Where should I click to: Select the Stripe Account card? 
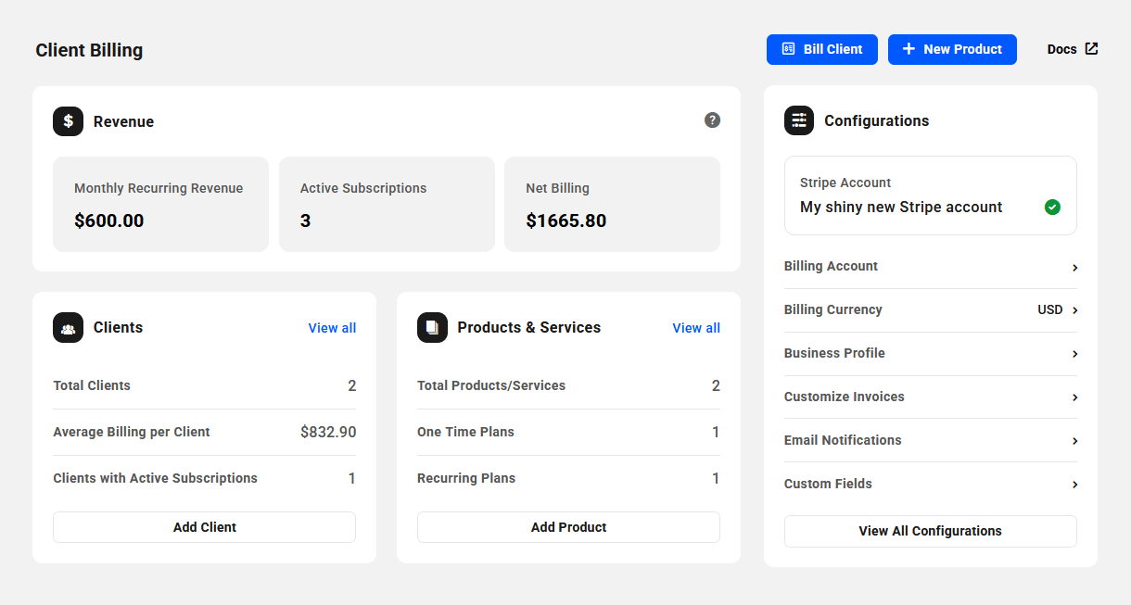tap(930, 195)
